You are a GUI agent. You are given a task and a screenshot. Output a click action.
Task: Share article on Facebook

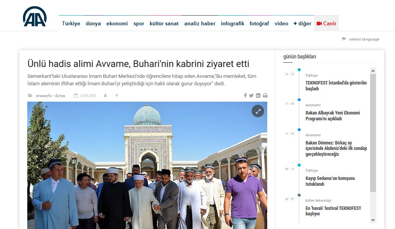pyautogui.click(x=245, y=95)
